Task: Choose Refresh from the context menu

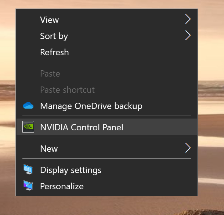Action: pos(106,52)
